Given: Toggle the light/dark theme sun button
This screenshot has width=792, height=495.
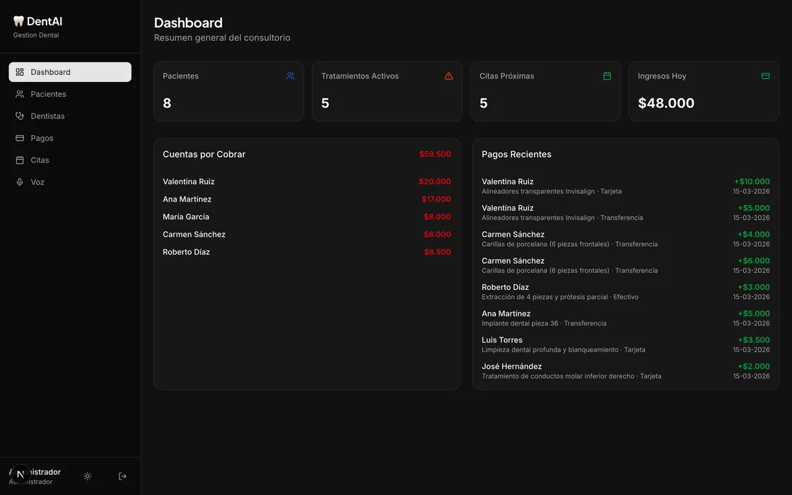Looking at the screenshot, I should click(x=88, y=477).
